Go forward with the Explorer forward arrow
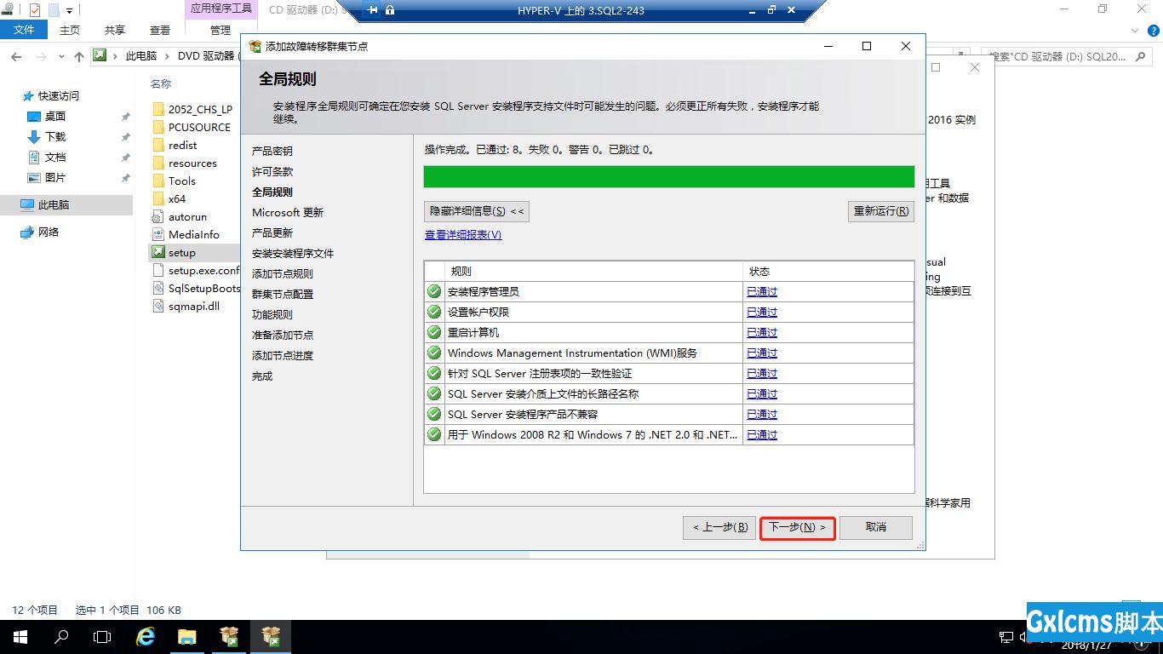Viewport: 1163px width, 654px height. [43, 56]
